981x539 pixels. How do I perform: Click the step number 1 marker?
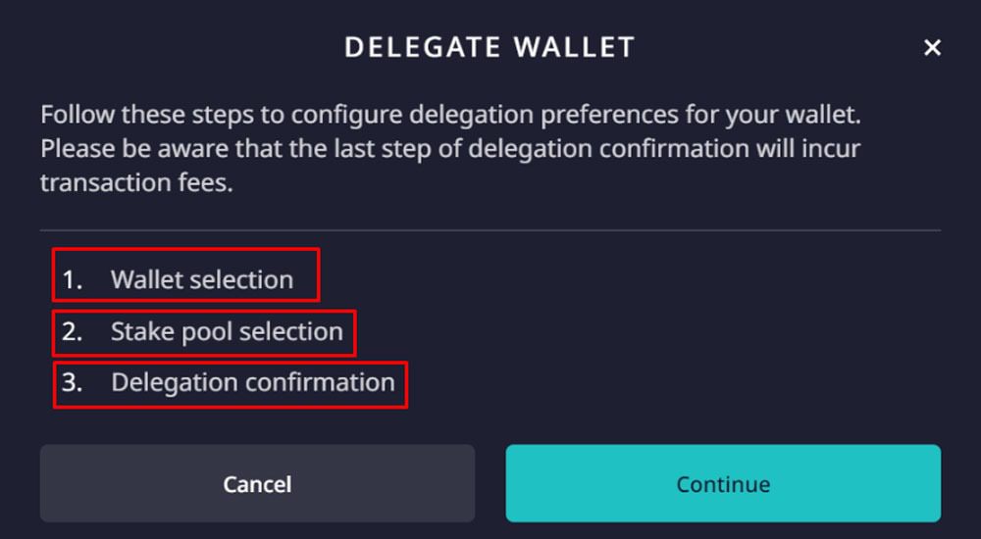click(72, 279)
